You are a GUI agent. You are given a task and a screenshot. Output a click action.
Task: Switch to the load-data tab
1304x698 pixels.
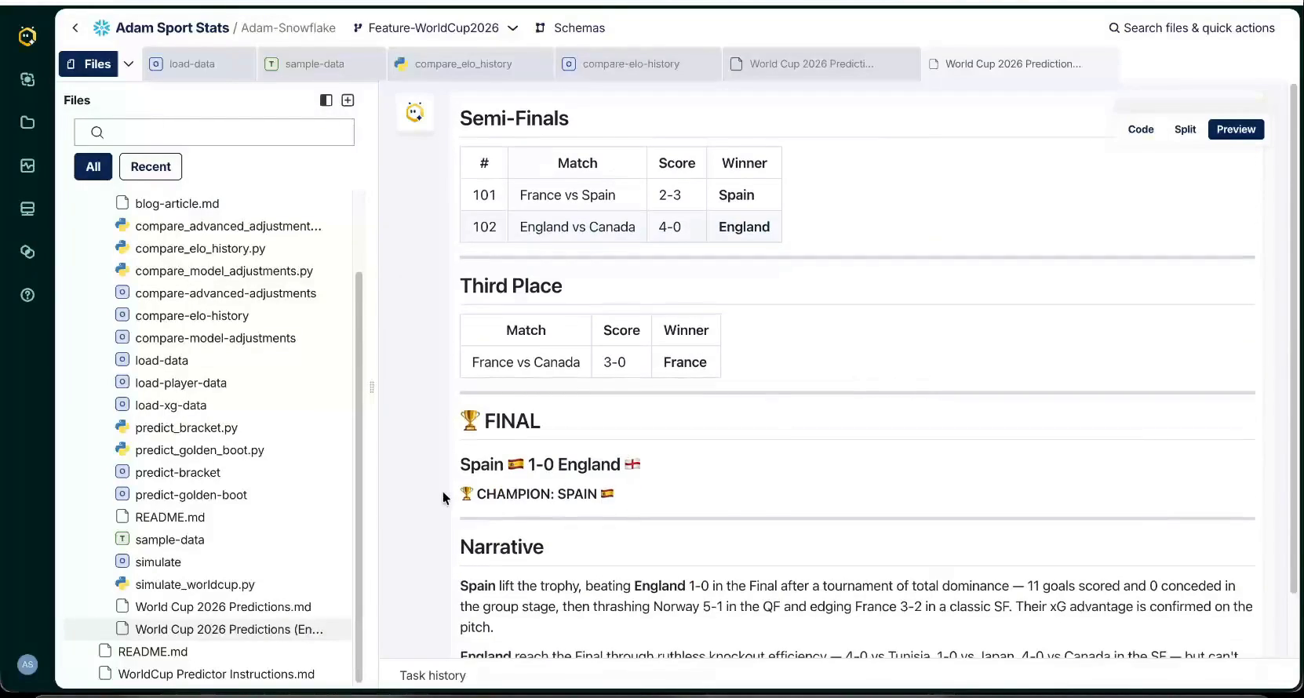click(200, 64)
